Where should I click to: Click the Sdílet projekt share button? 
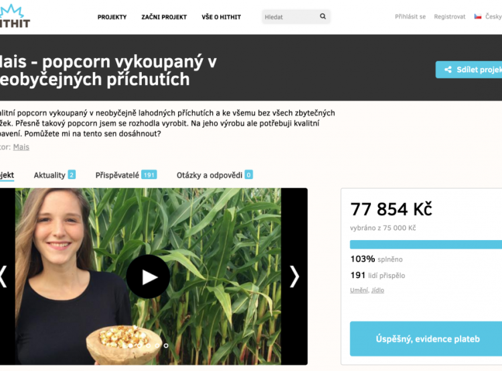[x=469, y=70]
